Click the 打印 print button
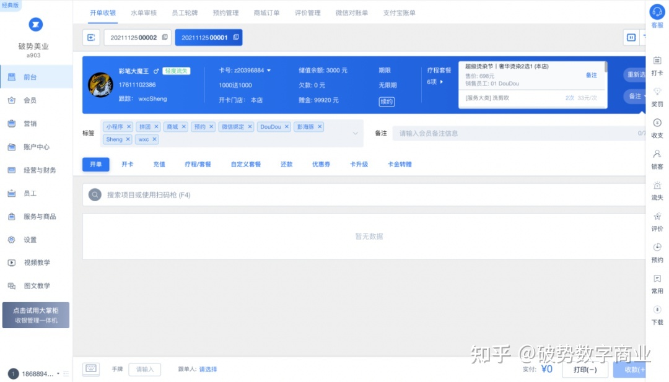This screenshot has height=382, width=669. pyautogui.click(x=585, y=368)
